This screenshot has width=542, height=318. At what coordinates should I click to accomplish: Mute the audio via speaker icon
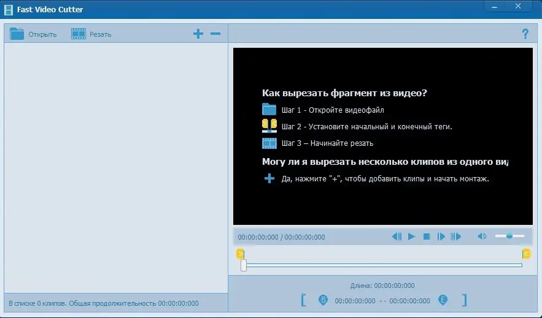coord(482,237)
